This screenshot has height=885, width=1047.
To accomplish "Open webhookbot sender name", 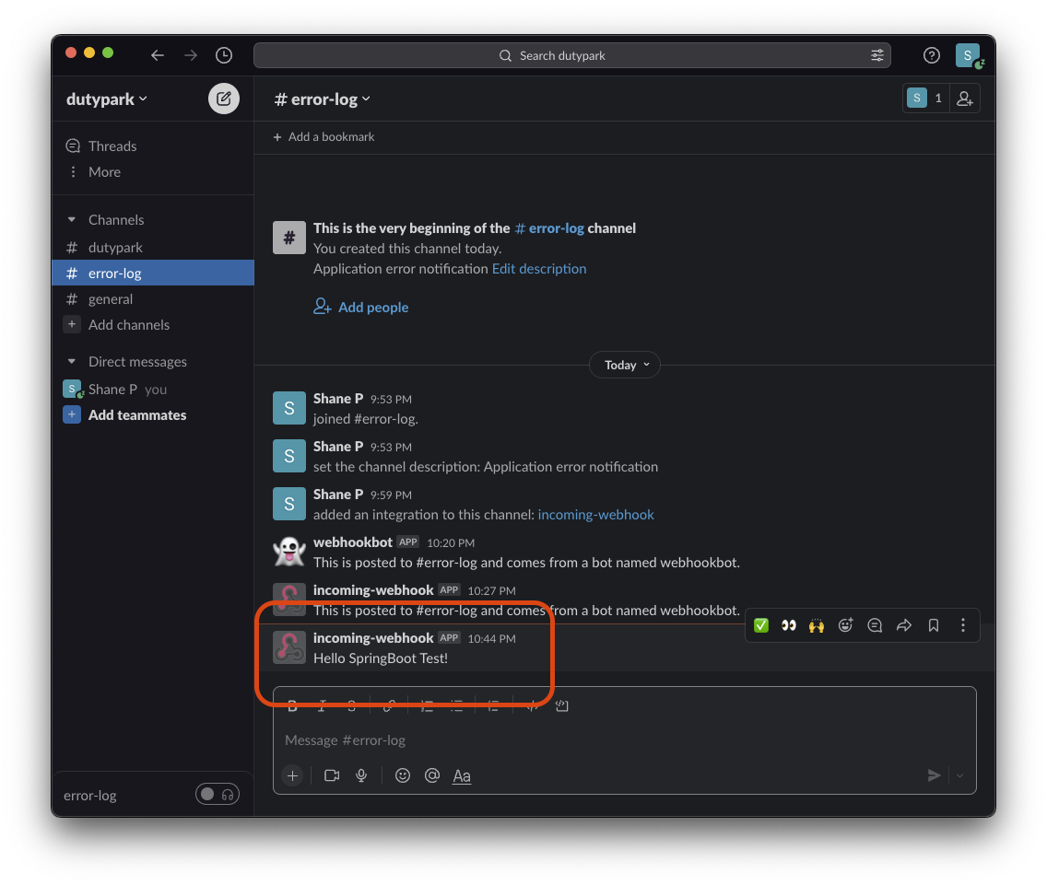I will (353, 542).
